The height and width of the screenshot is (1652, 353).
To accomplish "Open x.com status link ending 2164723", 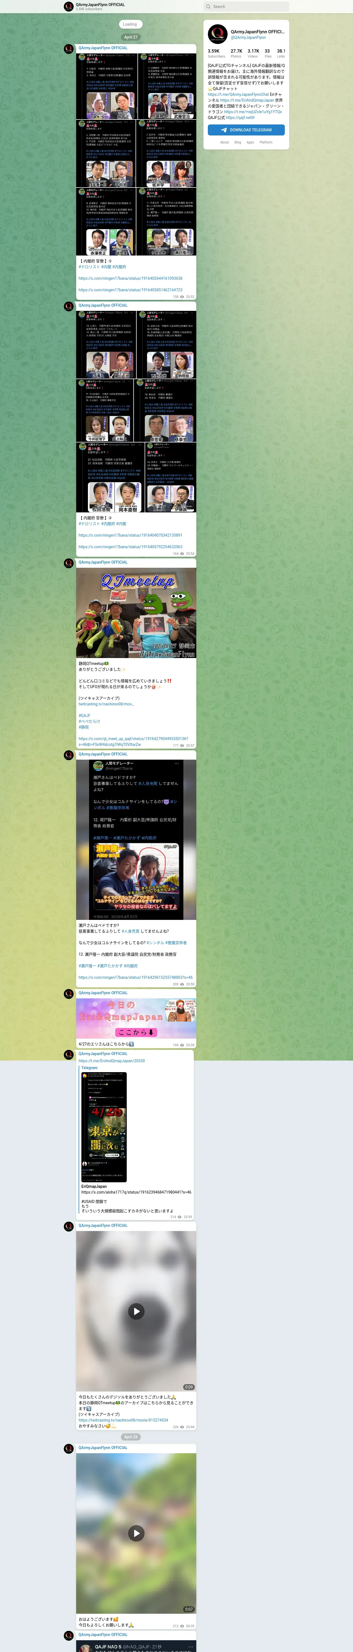I will tap(131, 290).
